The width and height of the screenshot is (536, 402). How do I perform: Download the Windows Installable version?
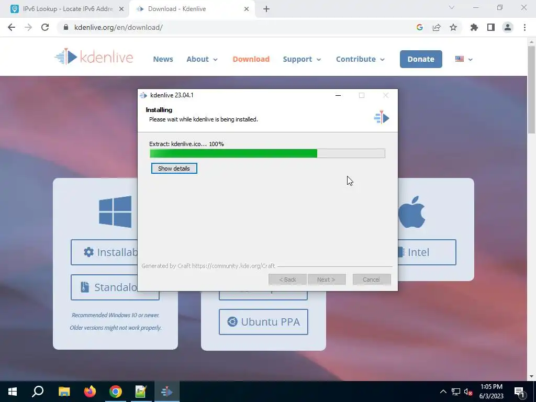(104, 252)
